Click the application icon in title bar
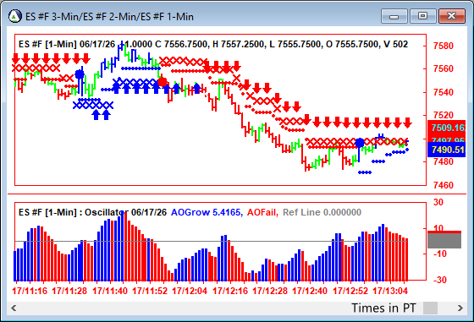This screenshot has width=474, height=322. [x=15, y=16]
